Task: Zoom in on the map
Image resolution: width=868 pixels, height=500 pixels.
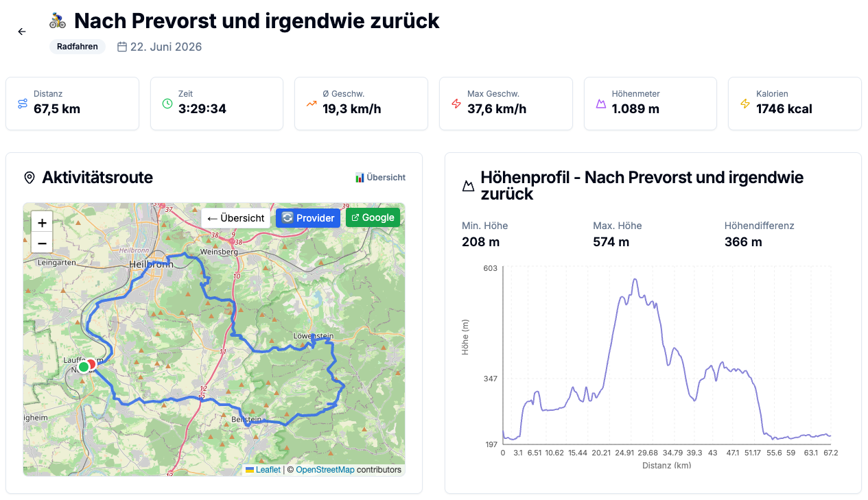Action: [42, 223]
